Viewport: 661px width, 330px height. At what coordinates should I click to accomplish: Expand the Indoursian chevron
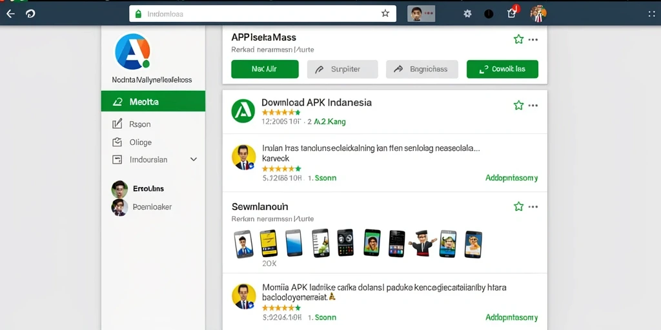(194, 160)
